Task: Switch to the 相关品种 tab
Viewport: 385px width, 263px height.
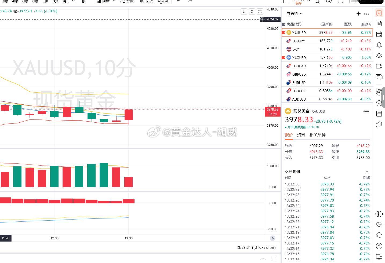Action: tap(318, 135)
